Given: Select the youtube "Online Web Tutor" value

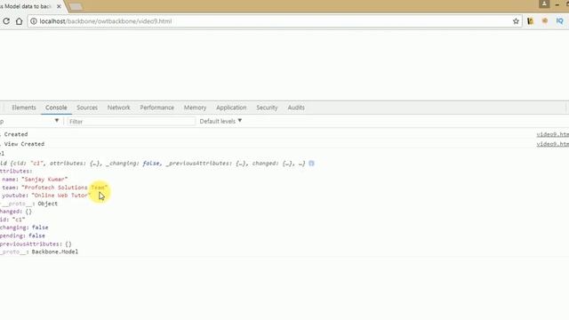Looking at the screenshot, I should coord(61,196).
